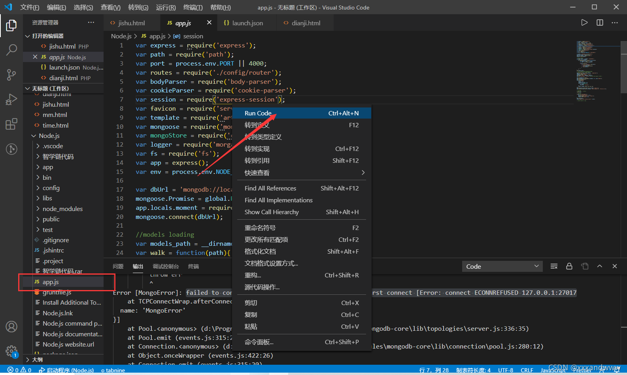
Task: Click the editor minimap preview
Action: click(597, 71)
